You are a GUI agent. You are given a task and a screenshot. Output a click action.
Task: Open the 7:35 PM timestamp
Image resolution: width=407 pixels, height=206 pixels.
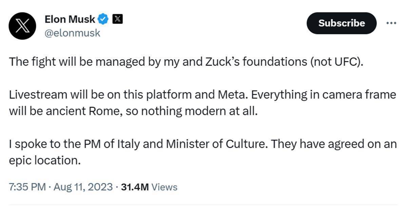(27, 187)
